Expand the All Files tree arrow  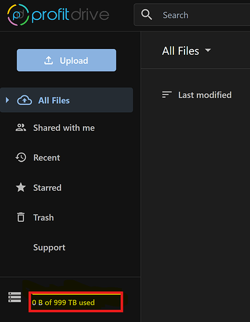(x=8, y=100)
